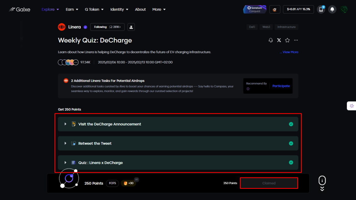
Task: Click the Quiz Linera x DeCharge checkmark
Action: (x=291, y=162)
